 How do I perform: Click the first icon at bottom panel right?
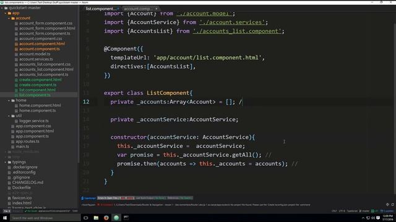click(387, 205)
